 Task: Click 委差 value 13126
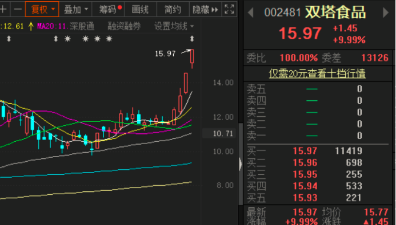click(x=375, y=58)
